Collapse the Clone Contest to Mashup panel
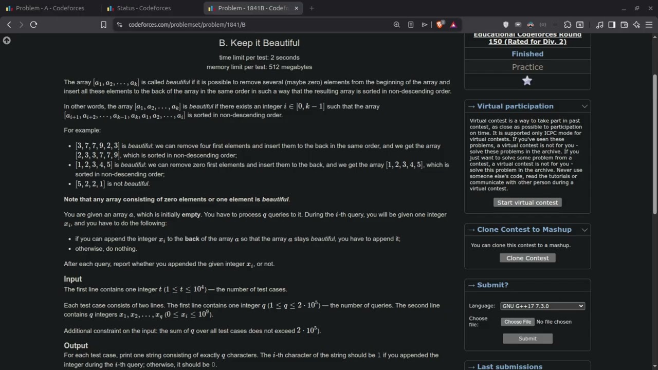This screenshot has width=658, height=370. pyautogui.click(x=584, y=230)
